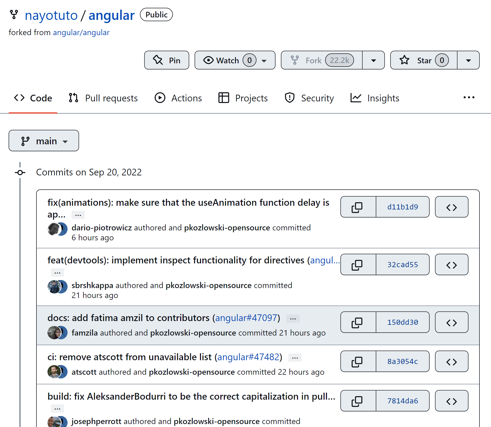Open pull request angular#47097 link
Image resolution: width=491 pixels, height=427 pixels.
pyautogui.click(x=246, y=318)
